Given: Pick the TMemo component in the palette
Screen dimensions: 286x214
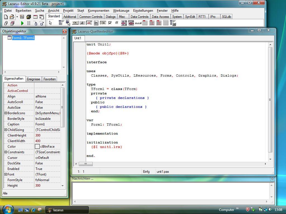Looking at the screenshot, I should coord(96,23).
